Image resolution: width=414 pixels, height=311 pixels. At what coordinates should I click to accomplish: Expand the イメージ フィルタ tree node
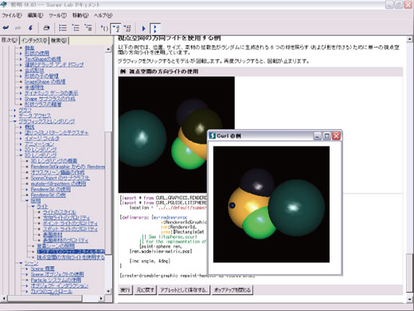[21, 139]
